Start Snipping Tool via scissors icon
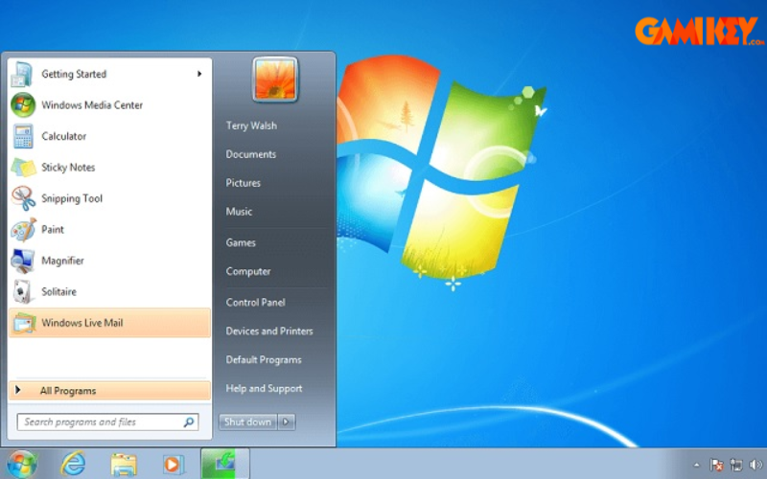Image resolution: width=767 pixels, height=479 pixels. [x=23, y=198]
